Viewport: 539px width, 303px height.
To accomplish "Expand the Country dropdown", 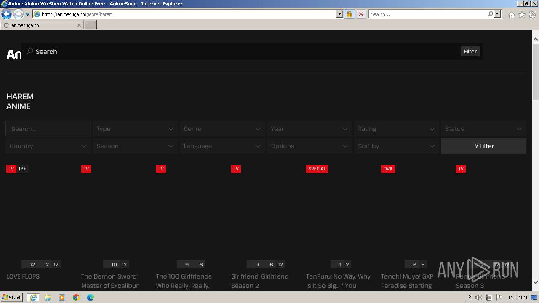I will (48, 146).
